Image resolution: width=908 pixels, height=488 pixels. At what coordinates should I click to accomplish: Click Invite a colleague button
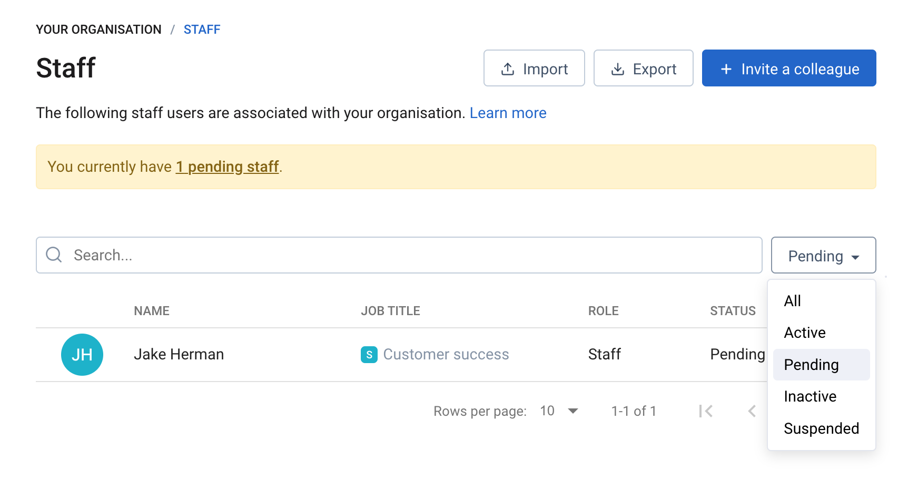click(x=789, y=68)
